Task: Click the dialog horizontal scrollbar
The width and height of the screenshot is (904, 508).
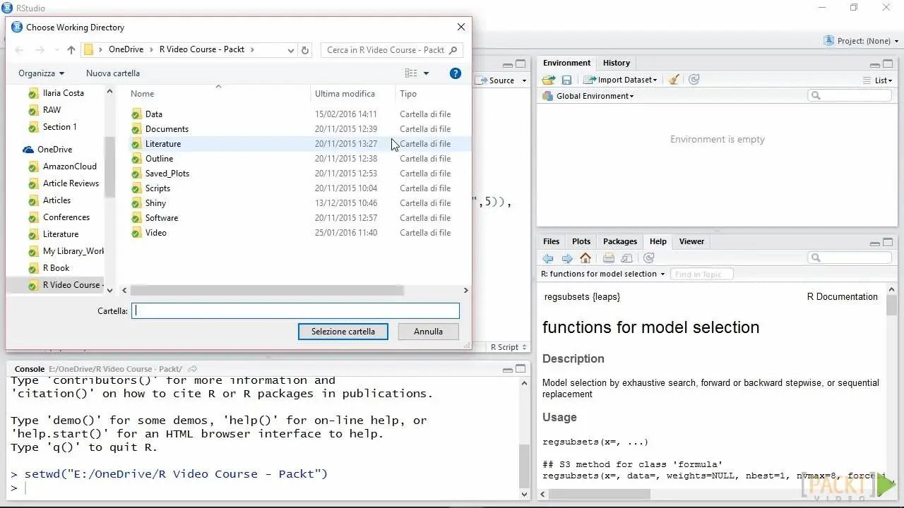Action: 267,290
